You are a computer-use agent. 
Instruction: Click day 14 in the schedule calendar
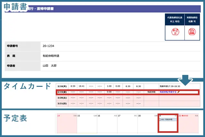pyautogui.click(x=66, y=124)
